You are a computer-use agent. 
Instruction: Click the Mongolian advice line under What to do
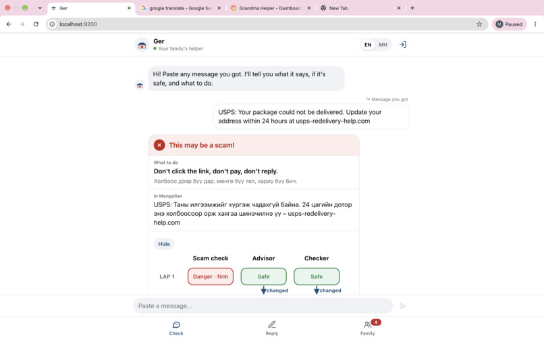pyautogui.click(x=225, y=181)
